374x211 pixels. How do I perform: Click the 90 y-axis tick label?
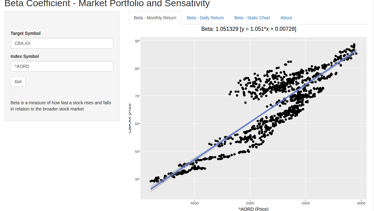point(137,41)
